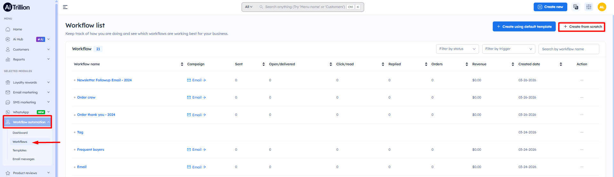Image resolution: width=614 pixels, height=177 pixels.
Task: Open action menu for Order crew row
Action: 582,98
